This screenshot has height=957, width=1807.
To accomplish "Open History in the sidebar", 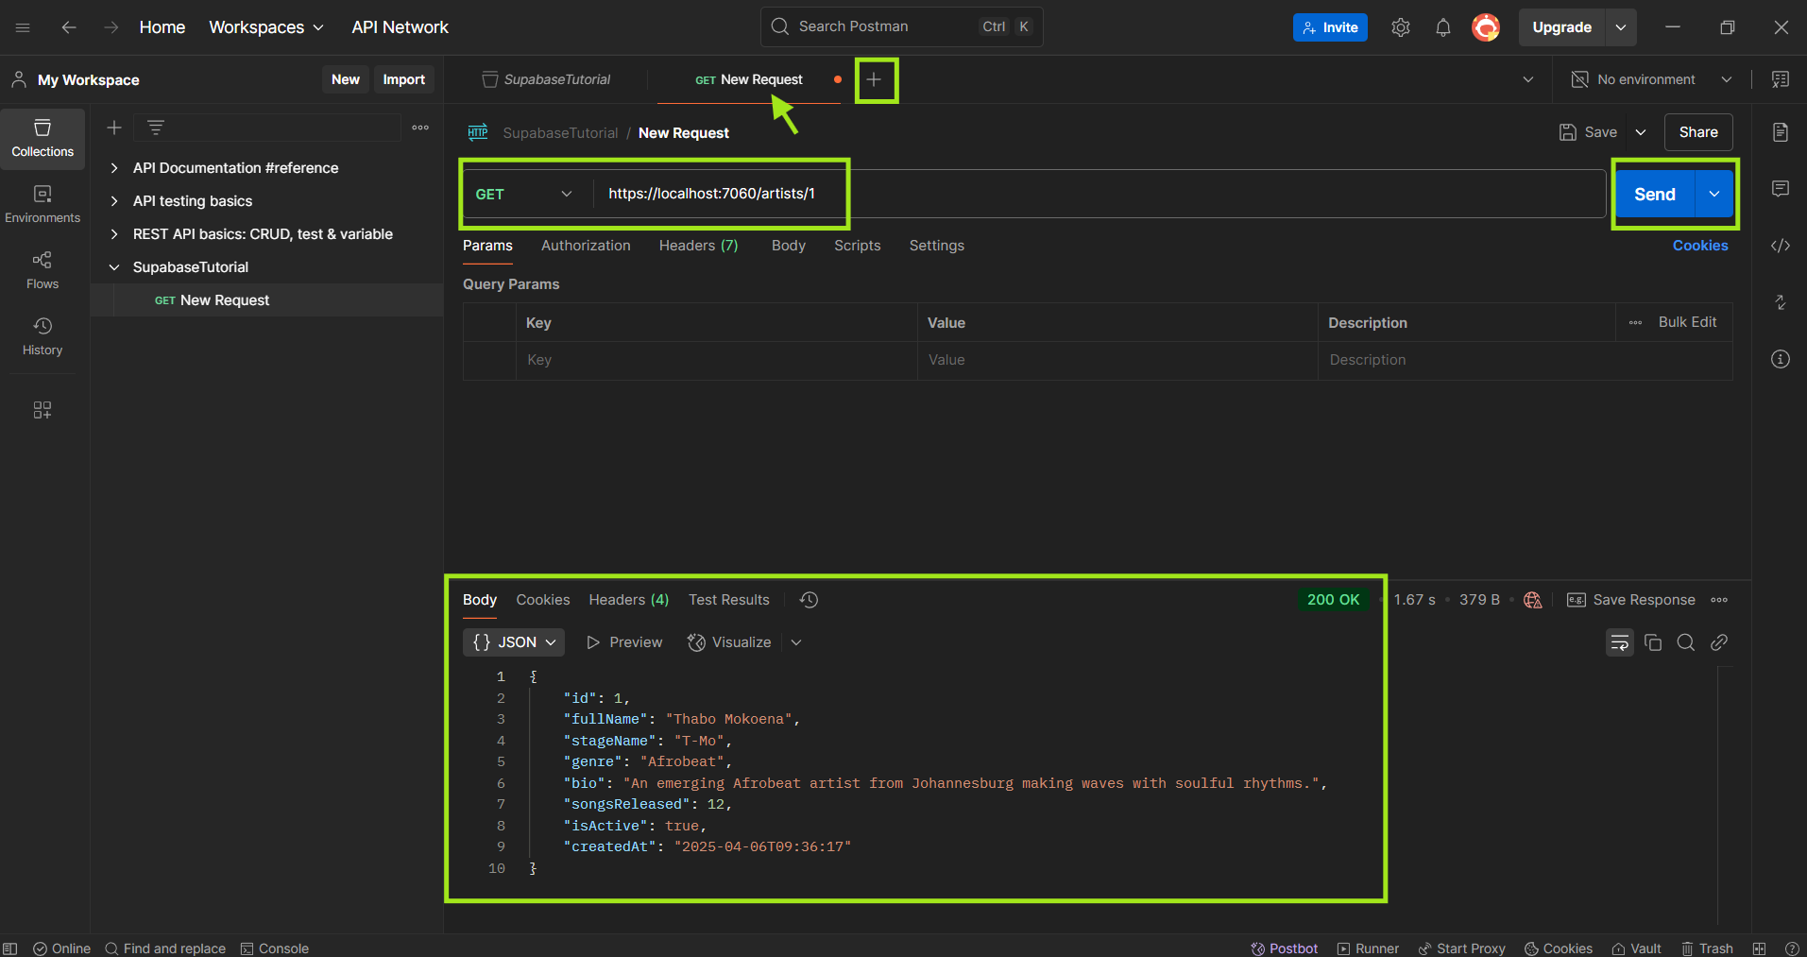I will tap(43, 337).
